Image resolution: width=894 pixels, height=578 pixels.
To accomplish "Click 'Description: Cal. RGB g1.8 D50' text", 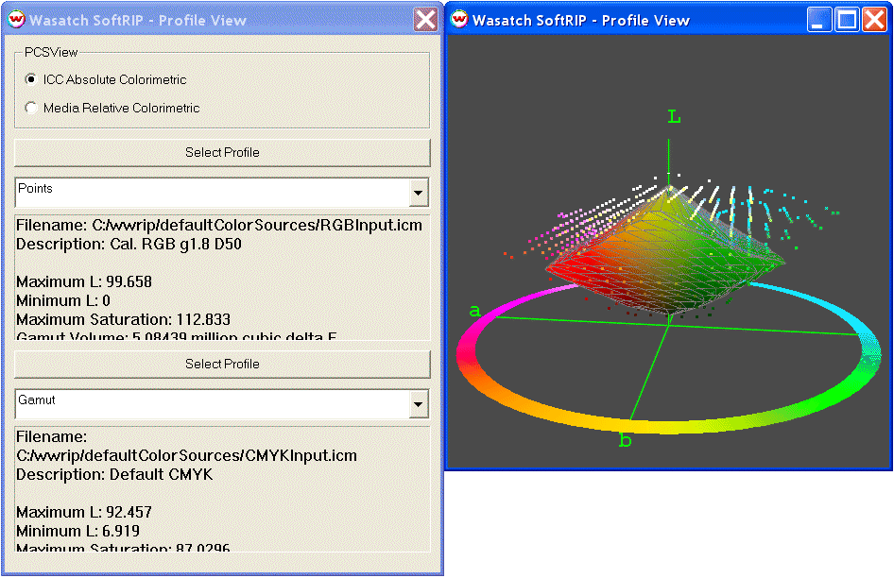I will (x=129, y=244).
